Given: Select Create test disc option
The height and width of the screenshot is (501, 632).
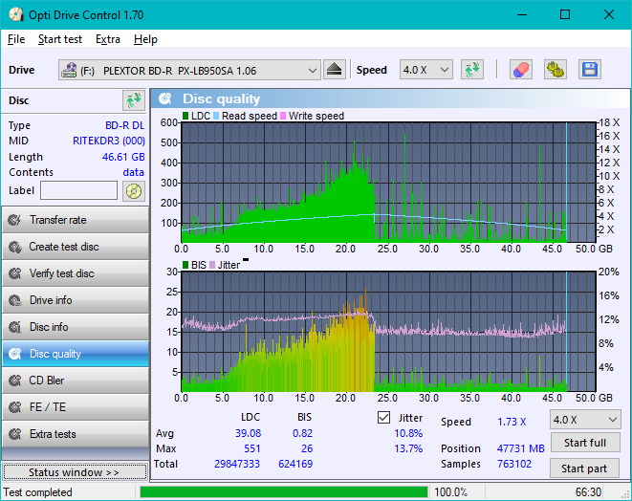Looking at the screenshot, I should point(76,247).
